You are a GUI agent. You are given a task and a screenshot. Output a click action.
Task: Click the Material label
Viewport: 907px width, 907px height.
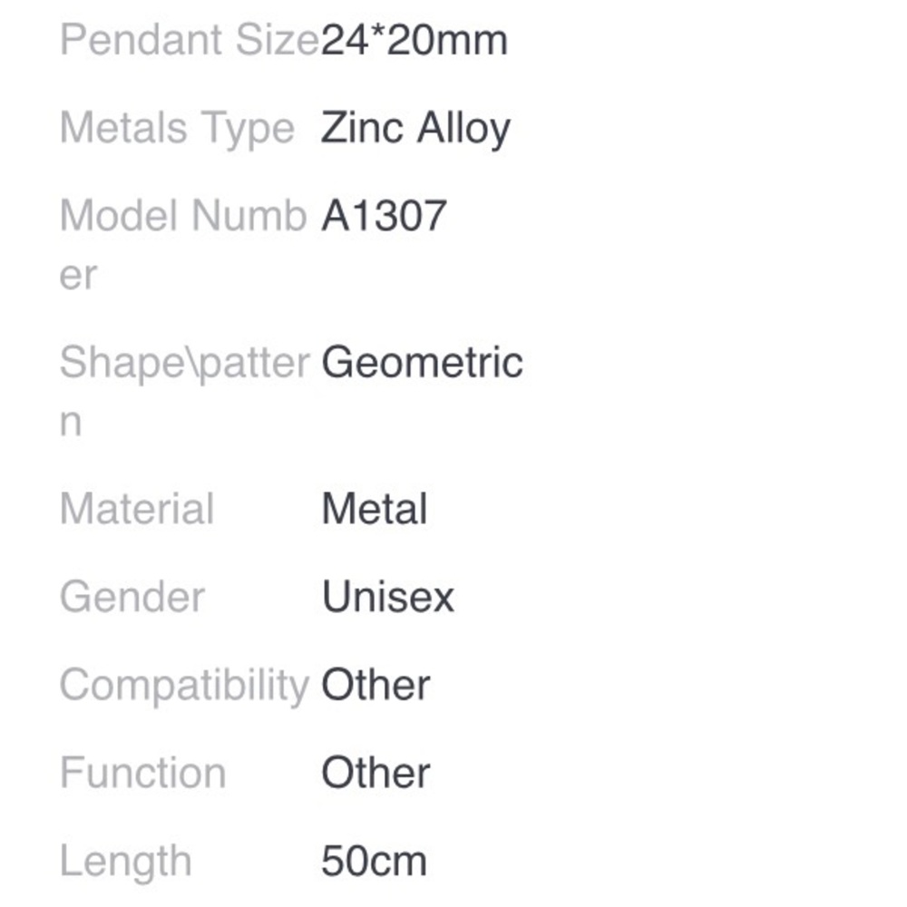coord(137,509)
